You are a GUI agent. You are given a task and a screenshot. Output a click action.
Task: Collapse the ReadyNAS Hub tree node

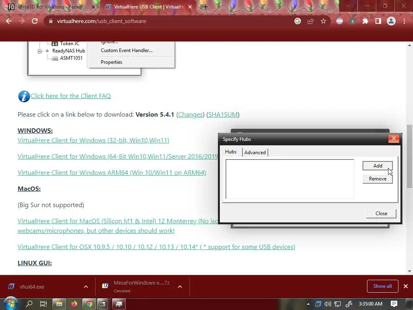click(x=40, y=51)
